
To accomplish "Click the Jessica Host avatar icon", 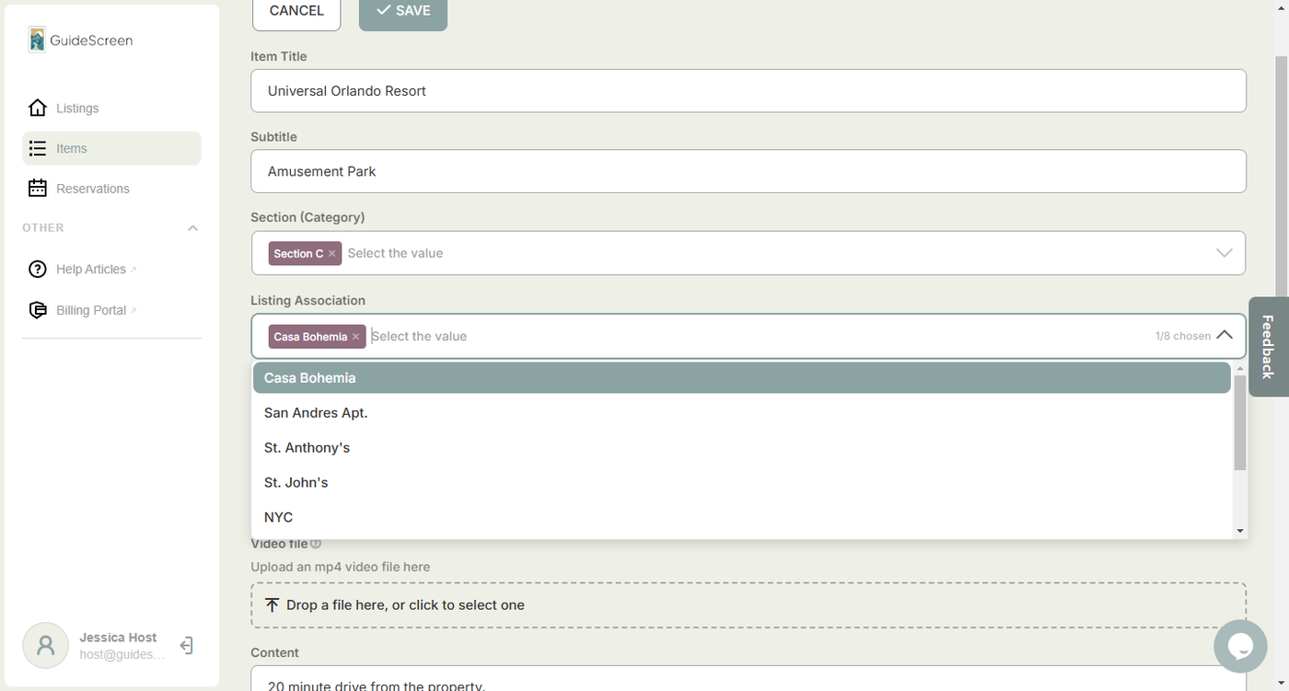I will pyautogui.click(x=46, y=645).
